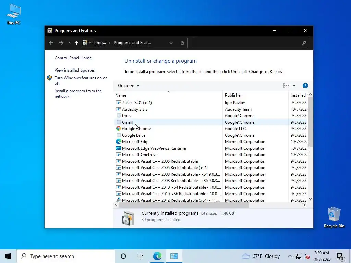Click the scroll left arrow of list

tap(116, 205)
